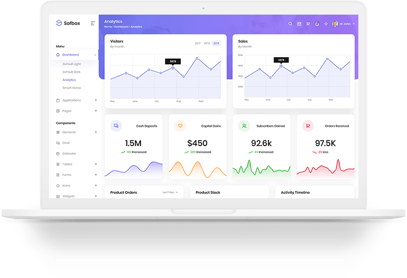407x278 pixels.
Task: Select the 2017 year filter on Visitors
Action: 198,43
